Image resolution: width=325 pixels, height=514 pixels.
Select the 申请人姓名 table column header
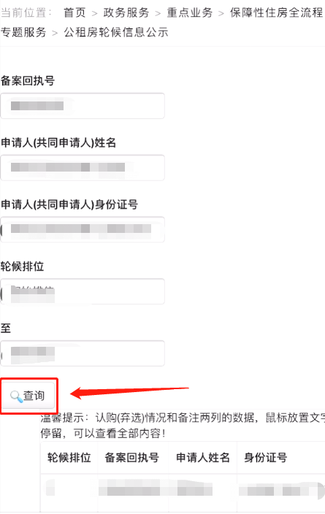203,457
